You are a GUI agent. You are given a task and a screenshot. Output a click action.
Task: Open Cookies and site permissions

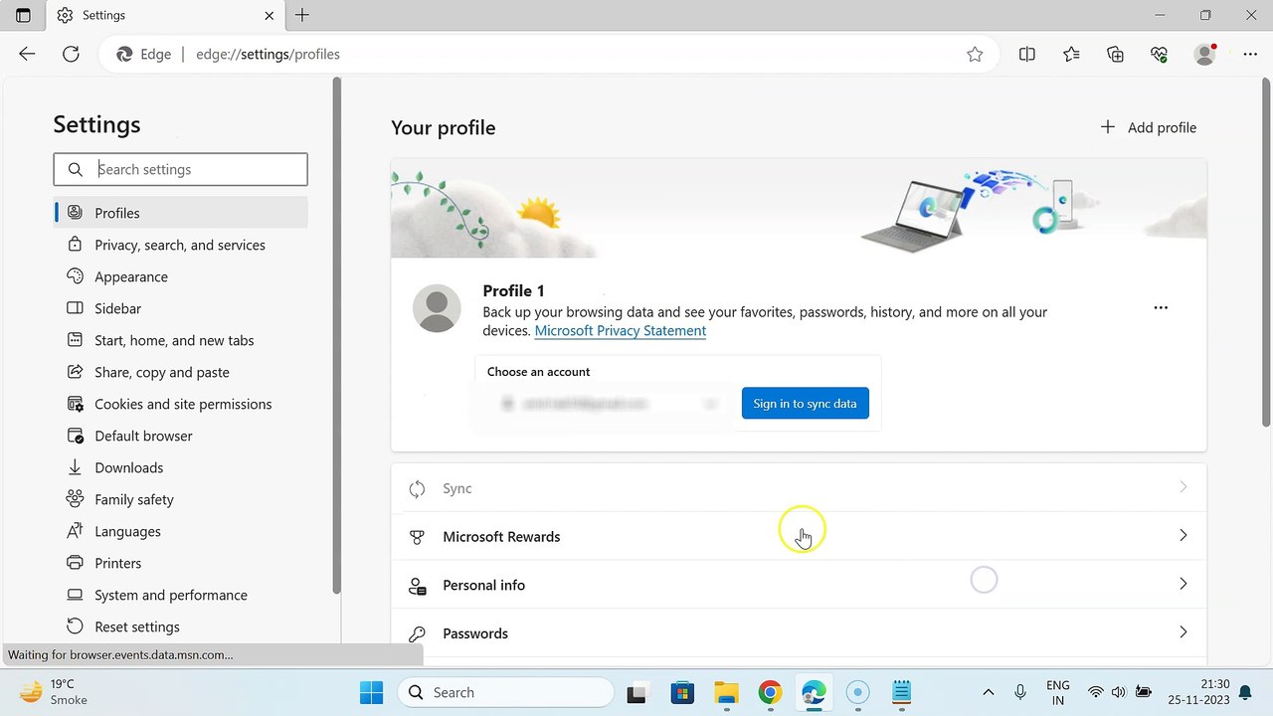pos(181,404)
